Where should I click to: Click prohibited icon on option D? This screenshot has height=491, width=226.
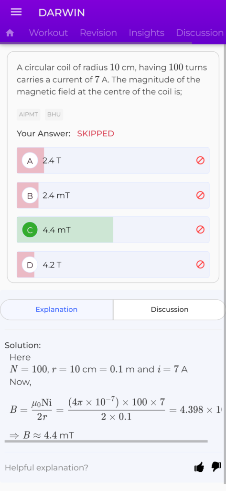200,265
